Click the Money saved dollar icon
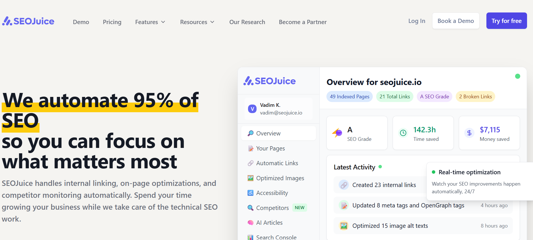 [x=469, y=133]
